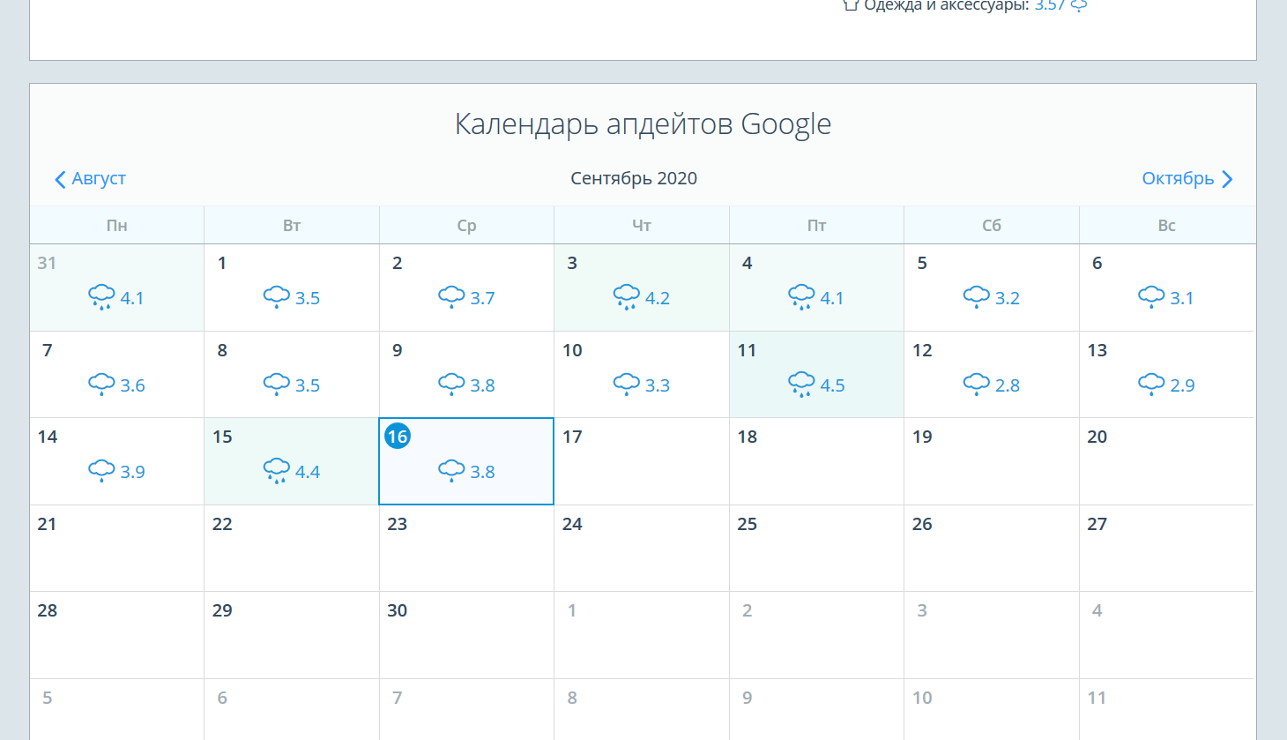Image resolution: width=1287 pixels, height=740 pixels.
Task: Click the 3.1 value on September 6
Action: [1182, 298]
